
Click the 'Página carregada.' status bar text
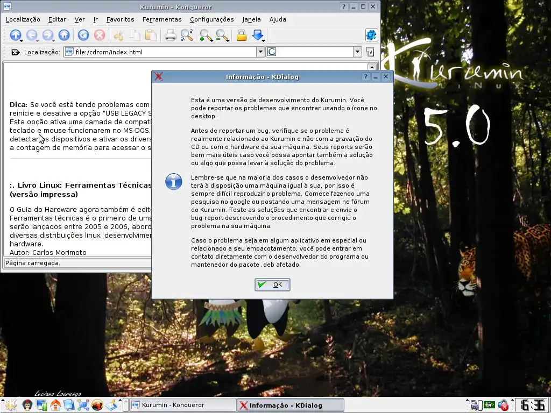tap(33, 263)
